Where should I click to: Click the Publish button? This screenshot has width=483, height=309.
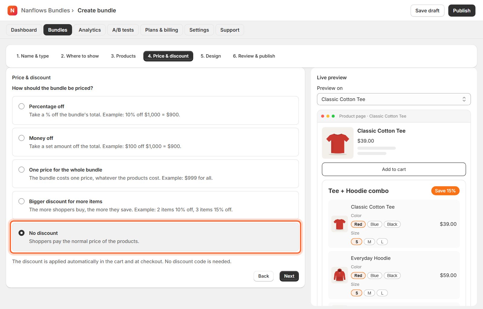point(462,11)
